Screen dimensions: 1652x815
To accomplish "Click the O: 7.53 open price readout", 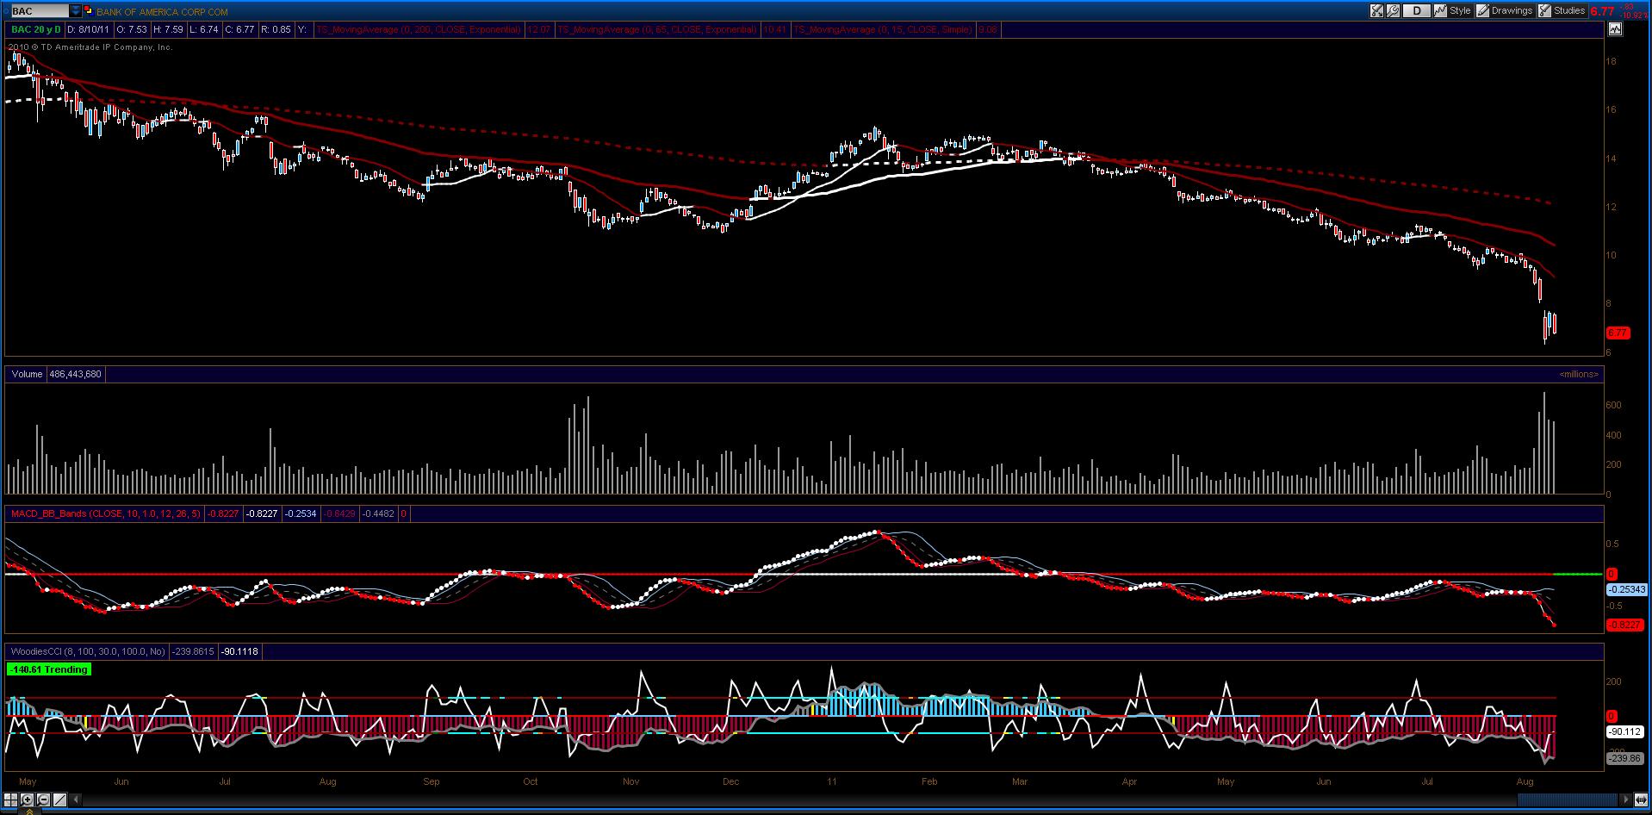I will click(x=132, y=29).
